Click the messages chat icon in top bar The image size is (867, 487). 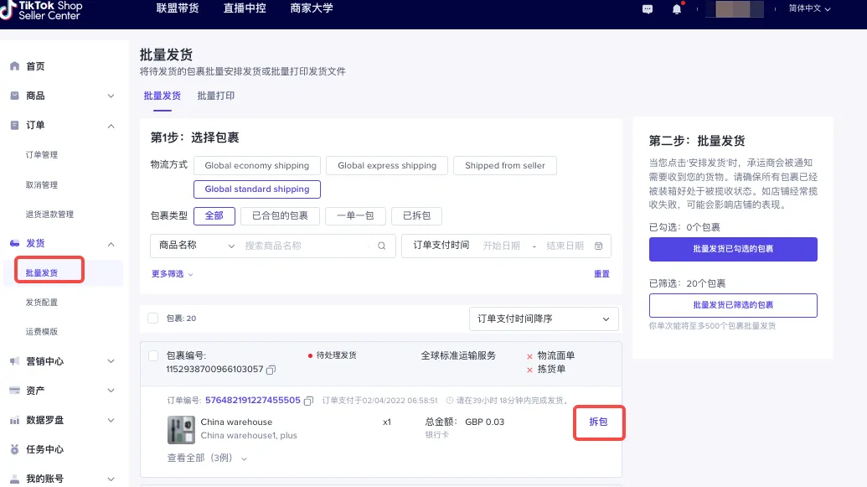[647, 9]
